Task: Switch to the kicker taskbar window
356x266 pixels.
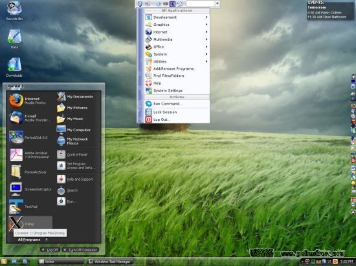Action: 60,261
